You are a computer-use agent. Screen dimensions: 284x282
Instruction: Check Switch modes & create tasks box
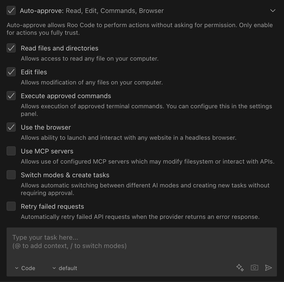point(11,175)
